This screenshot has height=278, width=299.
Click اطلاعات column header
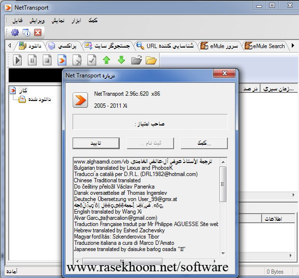(x=278, y=219)
